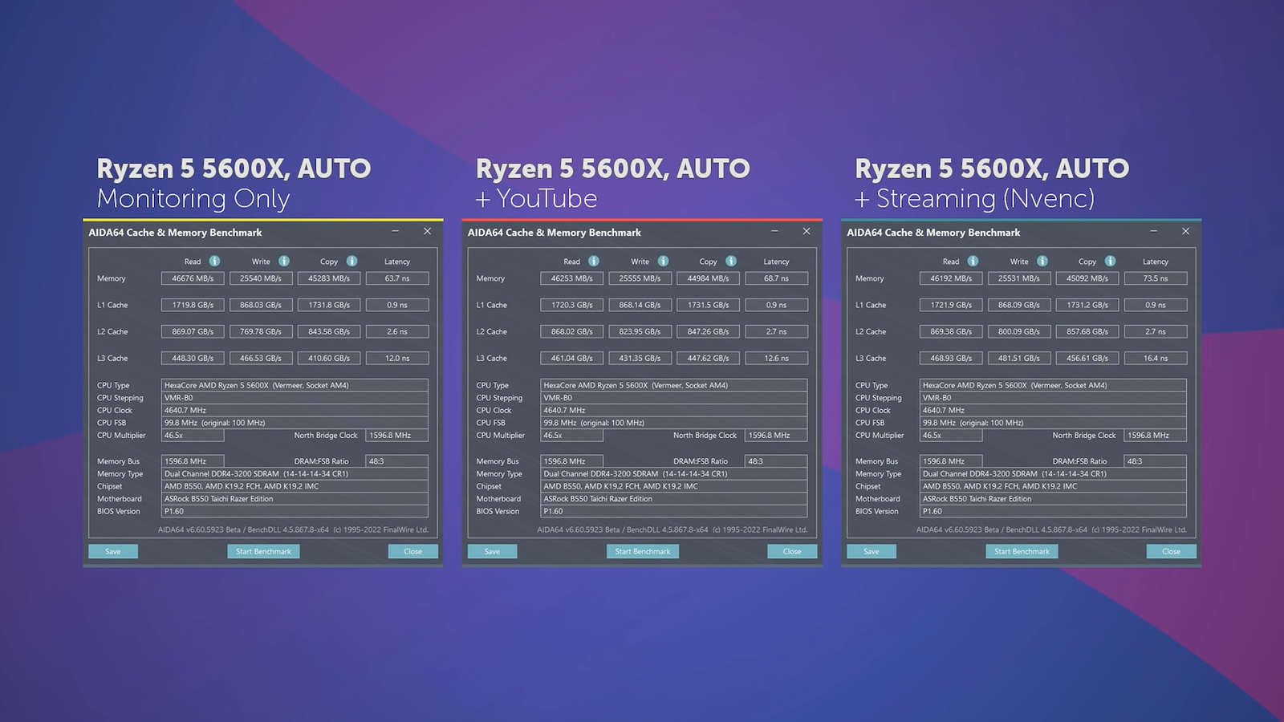Click the Close button in the YouTube window
1284x722 pixels.
click(x=792, y=551)
